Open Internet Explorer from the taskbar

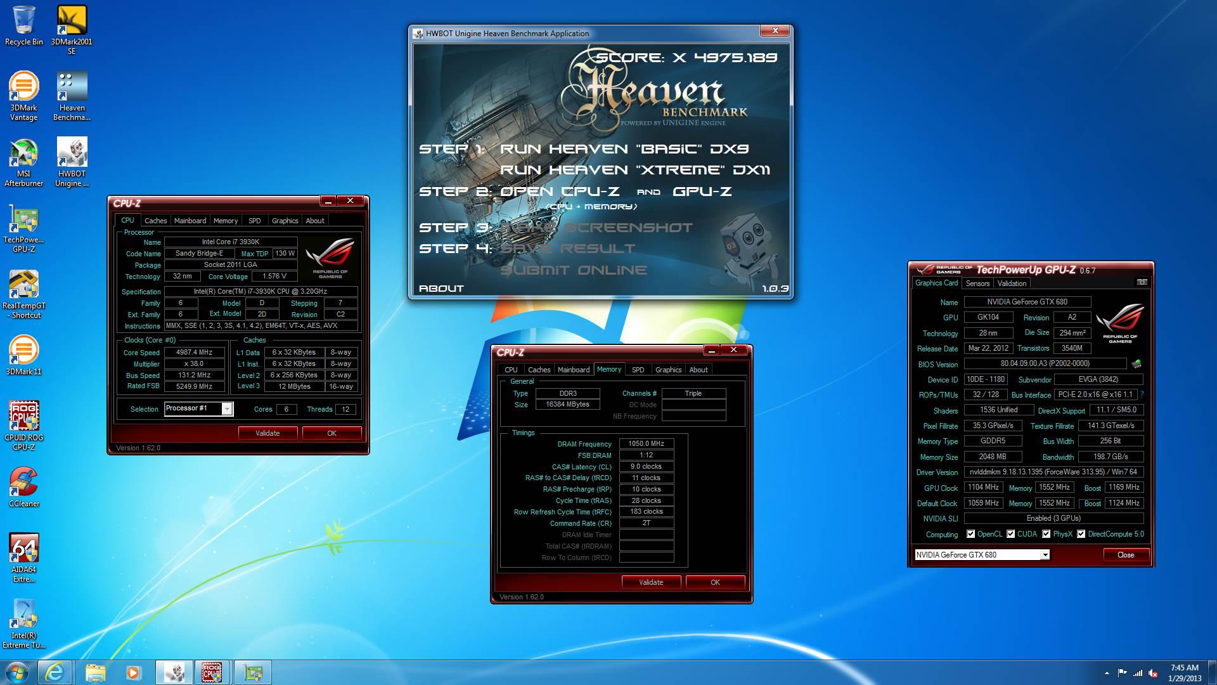point(55,672)
